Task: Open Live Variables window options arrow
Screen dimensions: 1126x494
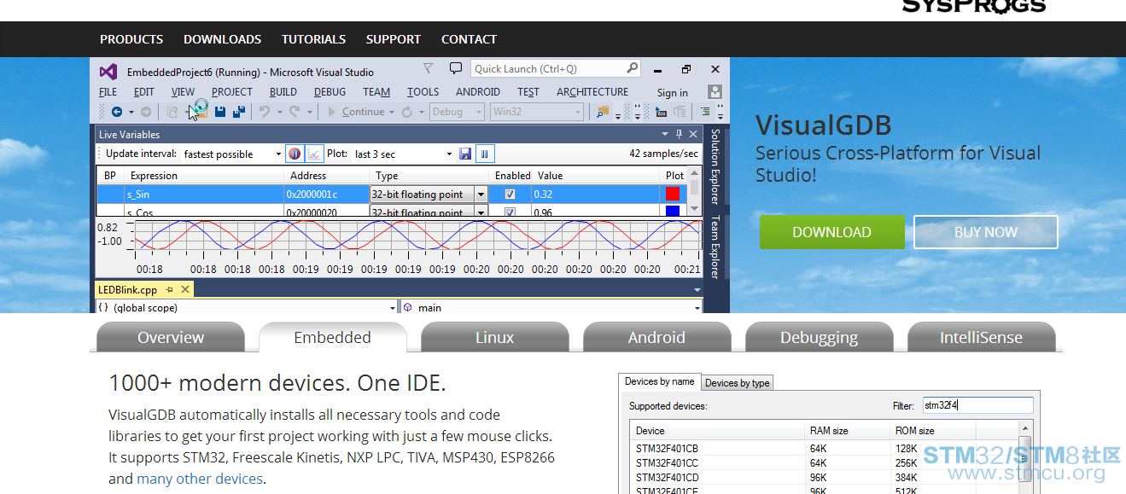Action: pyautogui.click(x=665, y=134)
